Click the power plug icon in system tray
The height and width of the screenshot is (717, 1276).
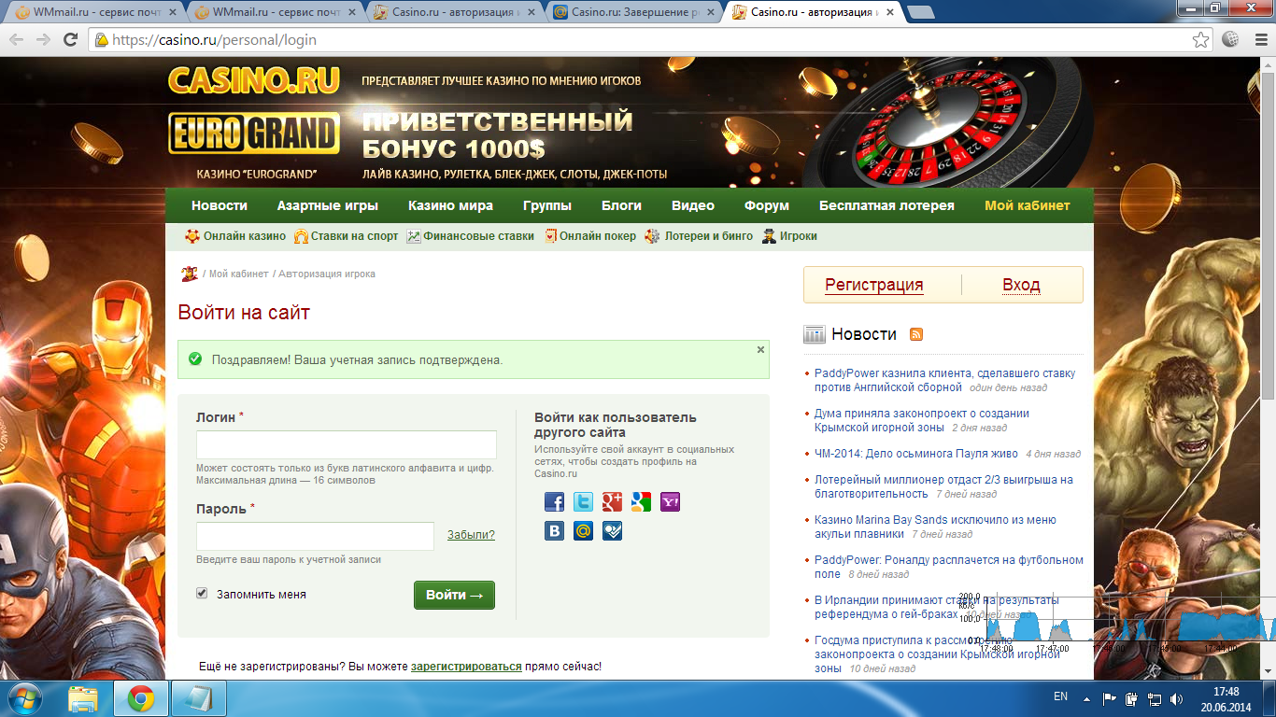click(1132, 698)
